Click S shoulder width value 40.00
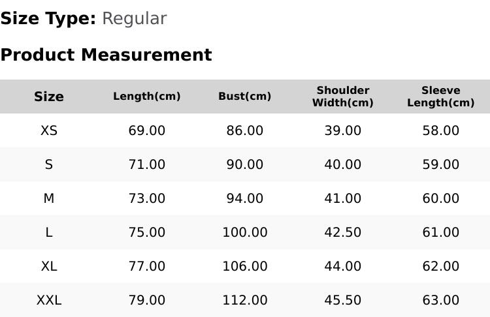 tap(343, 164)
